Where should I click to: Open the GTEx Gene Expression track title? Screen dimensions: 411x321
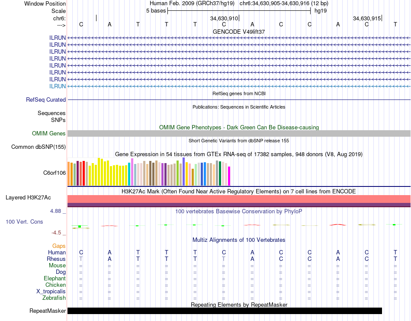tap(239, 154)
